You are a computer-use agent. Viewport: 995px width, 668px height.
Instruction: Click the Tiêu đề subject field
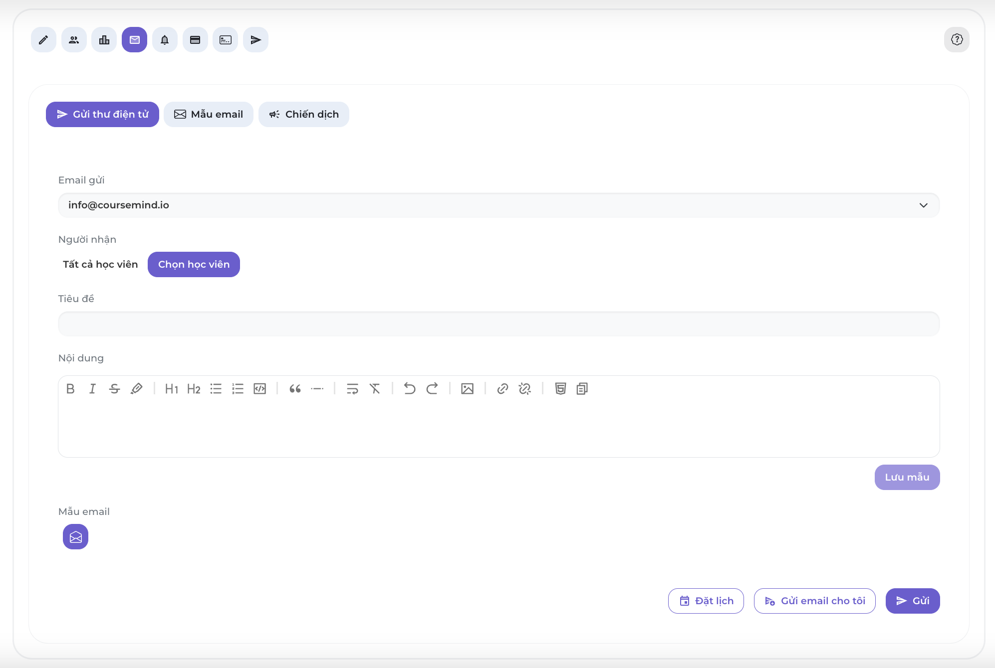pos(499,324)
